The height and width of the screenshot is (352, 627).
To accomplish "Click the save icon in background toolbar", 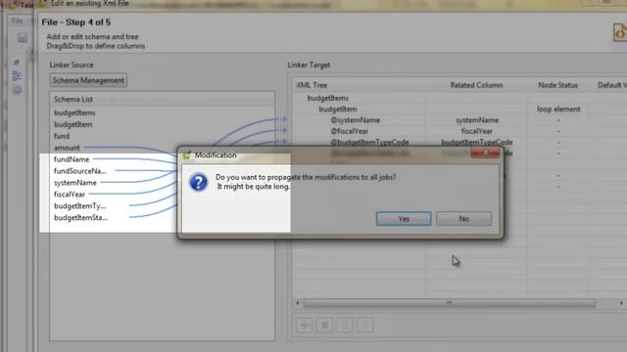I will (23, 38).
